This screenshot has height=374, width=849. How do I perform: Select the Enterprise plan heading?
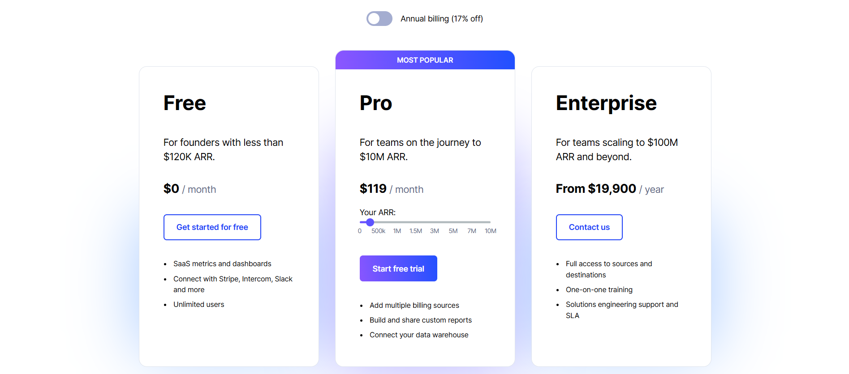606,103
